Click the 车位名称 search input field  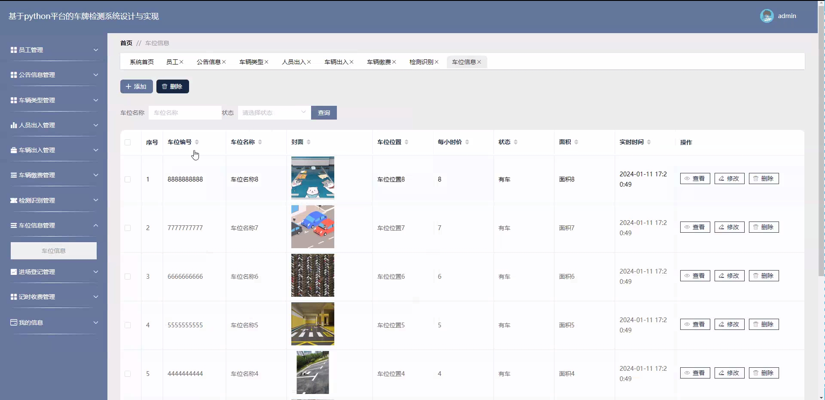[185, 113]
